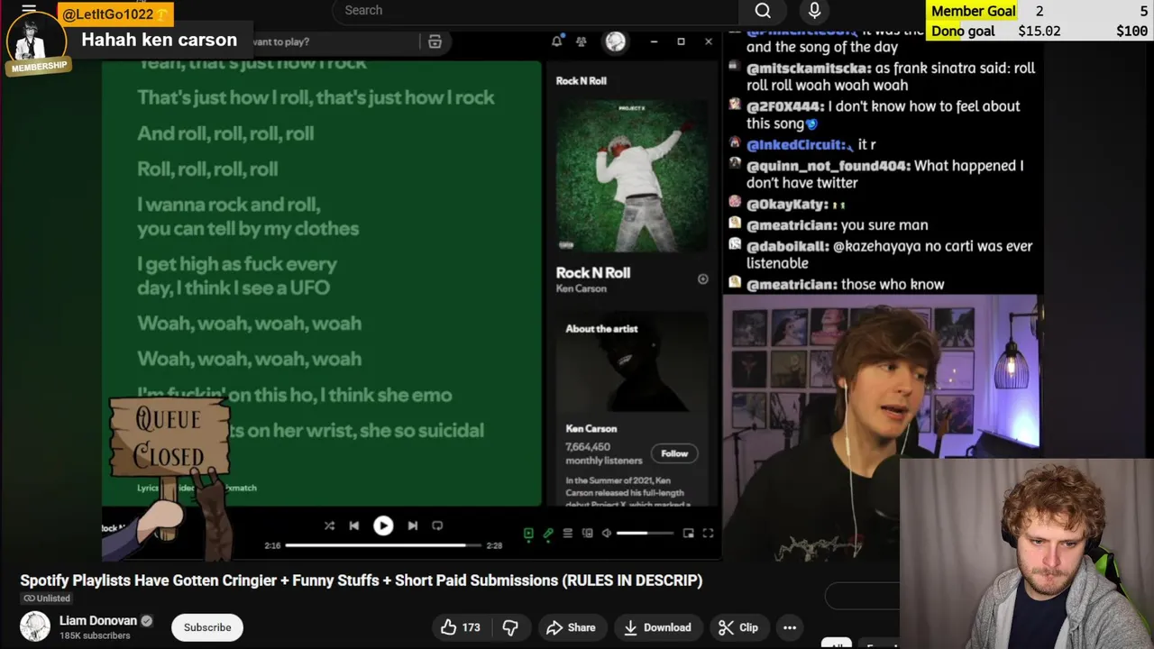Download the YouTube video

coord(658,627)
